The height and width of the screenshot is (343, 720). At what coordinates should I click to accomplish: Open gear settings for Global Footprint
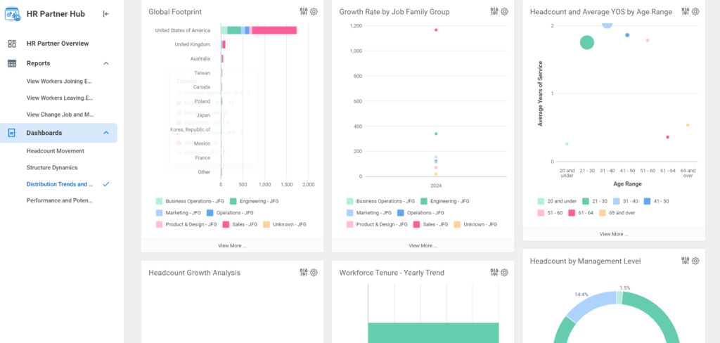314,11
